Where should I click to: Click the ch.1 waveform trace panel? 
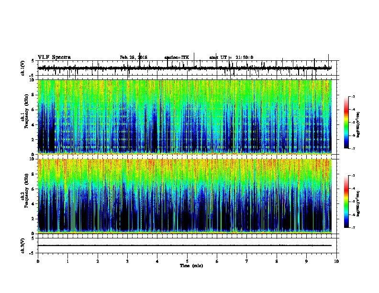pos(187,68)
